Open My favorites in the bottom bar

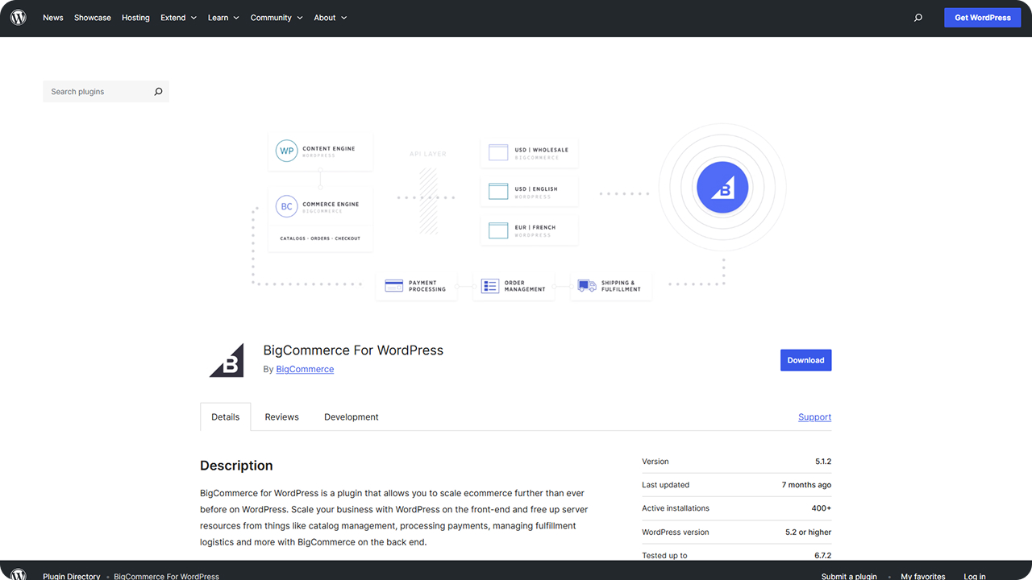point(923,576)
